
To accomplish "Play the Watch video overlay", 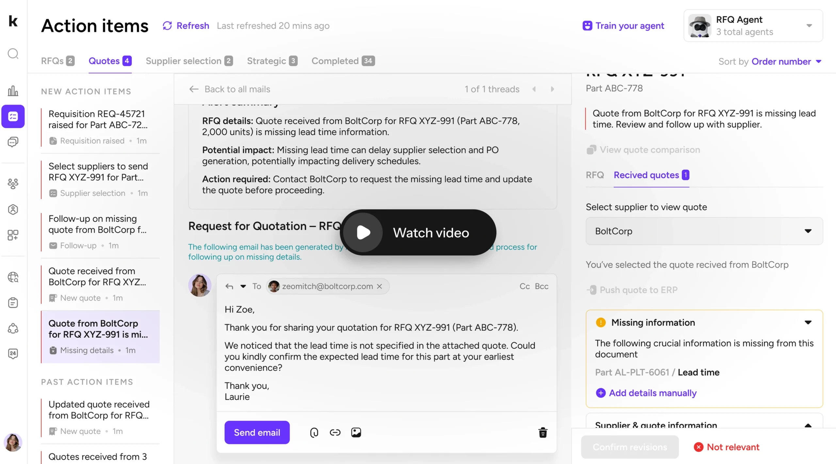I will tap(363, 232).
